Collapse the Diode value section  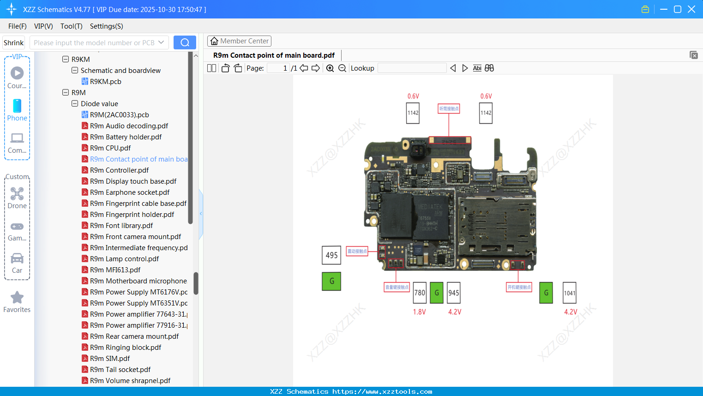(x=74, y=103)
